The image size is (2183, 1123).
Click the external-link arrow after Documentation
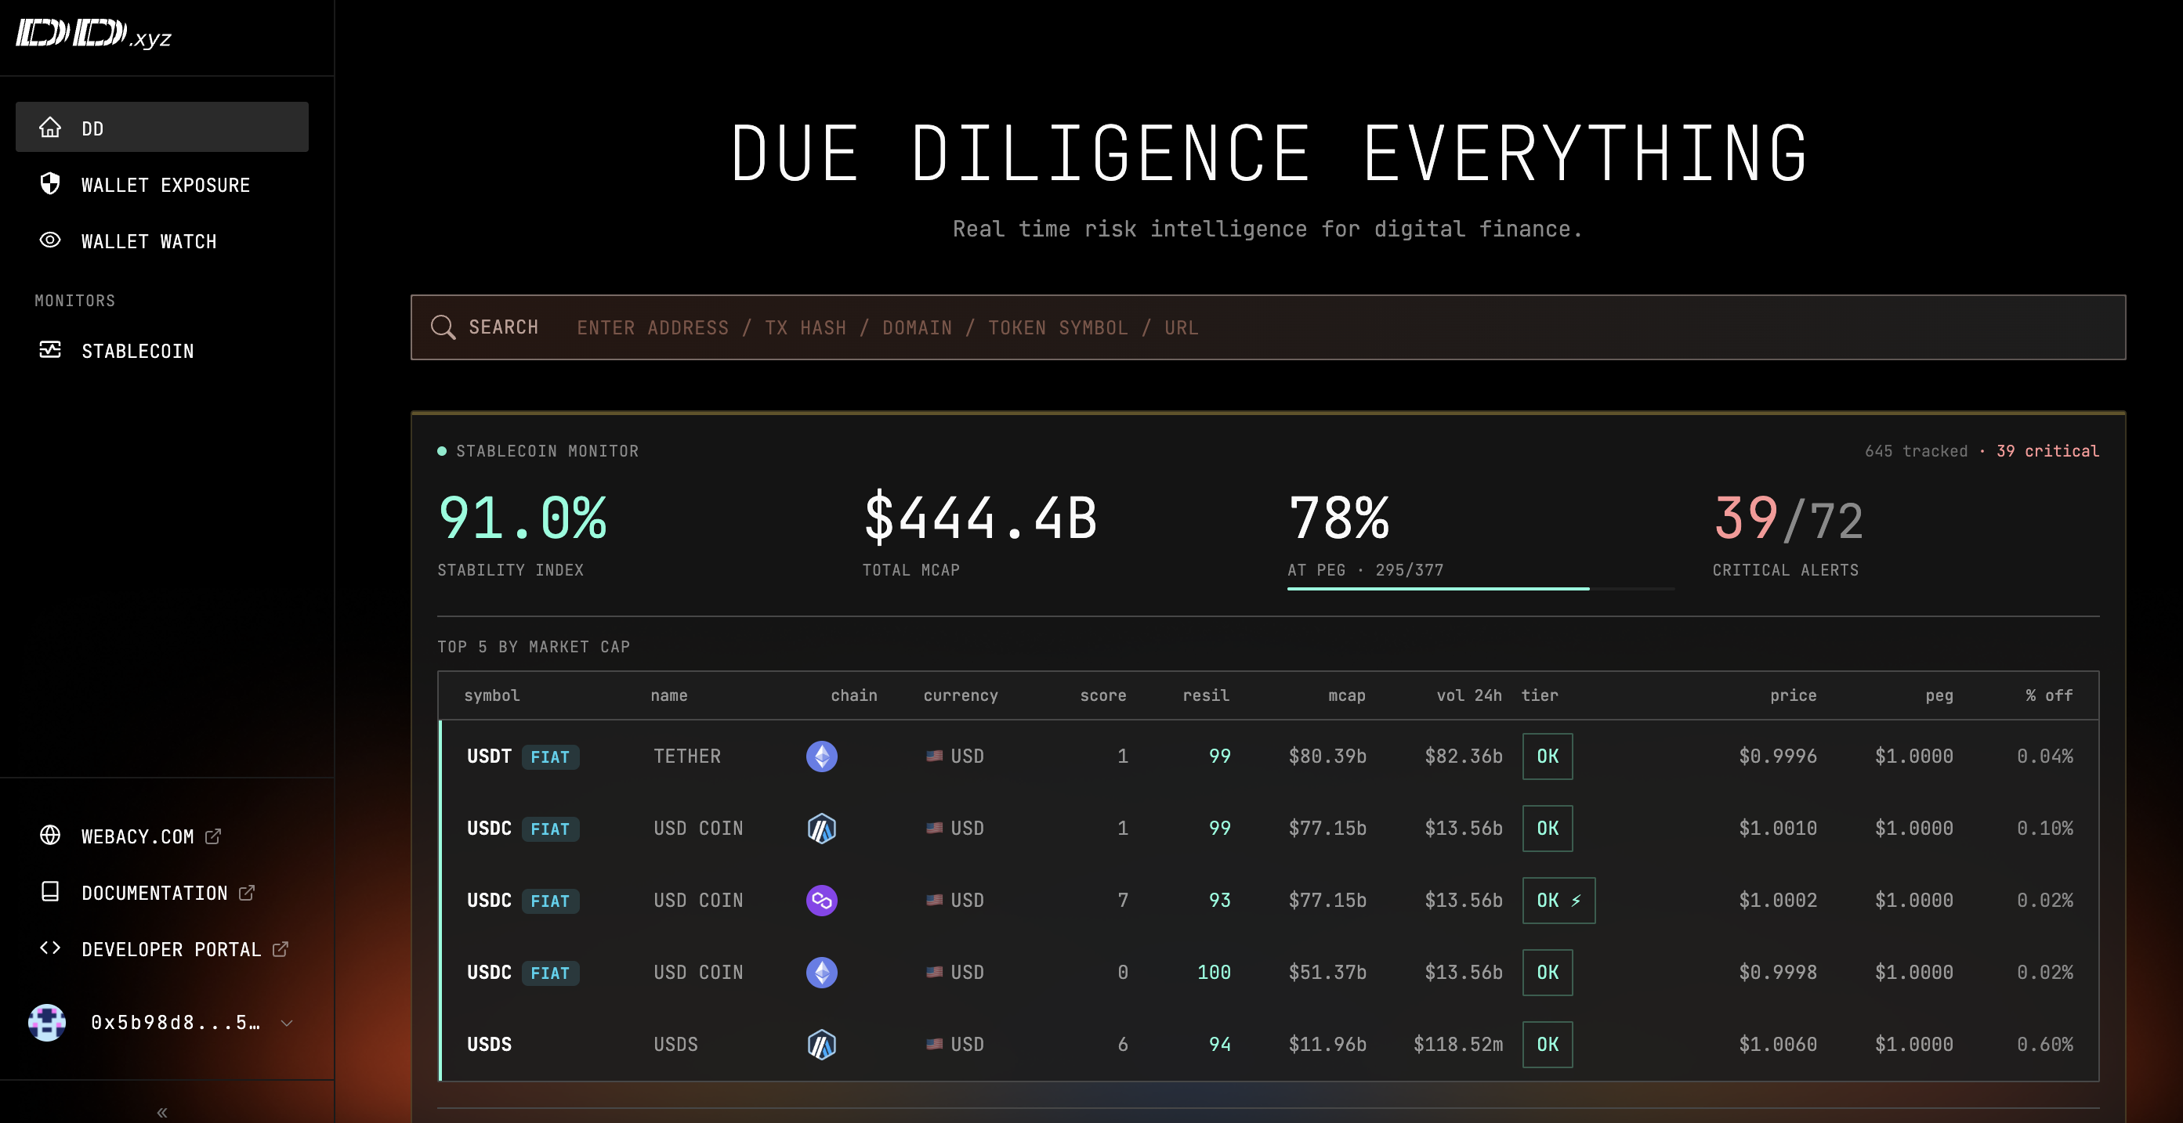coord(247,893)
